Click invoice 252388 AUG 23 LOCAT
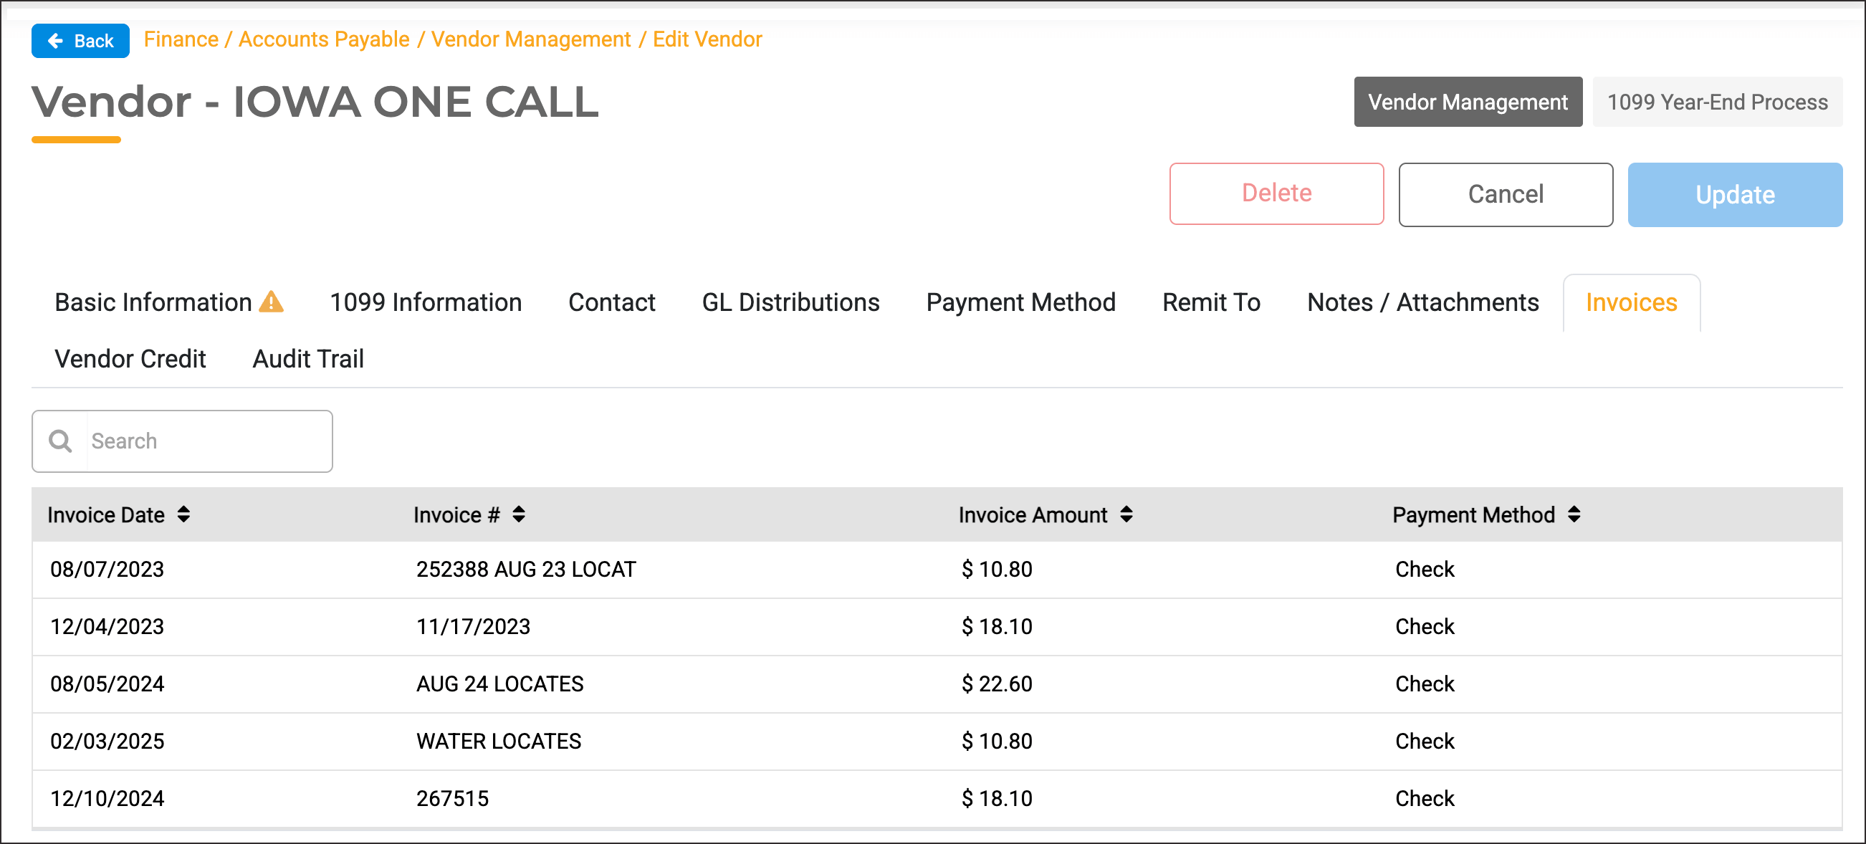Image resolution: width=1866 pixels, height=844 pixels. (x=526, y=570)
